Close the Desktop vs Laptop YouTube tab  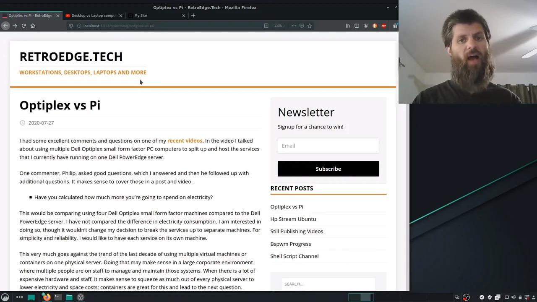click(x=121, y=16)
